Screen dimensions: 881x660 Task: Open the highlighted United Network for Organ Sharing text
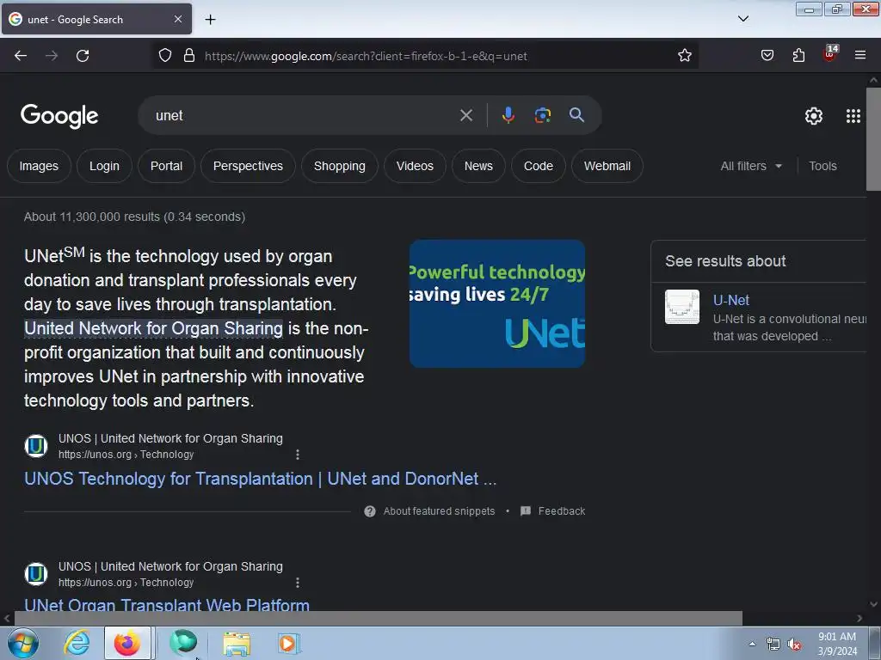[153, 328]
